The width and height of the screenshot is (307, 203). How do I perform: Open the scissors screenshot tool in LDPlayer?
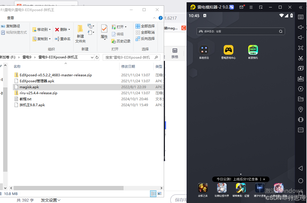tap(300, 58)
